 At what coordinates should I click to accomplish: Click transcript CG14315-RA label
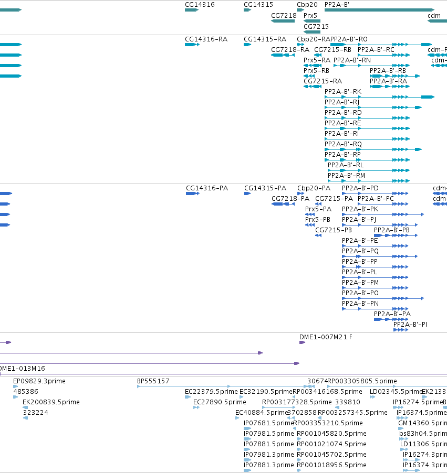[x=265, y=39]
